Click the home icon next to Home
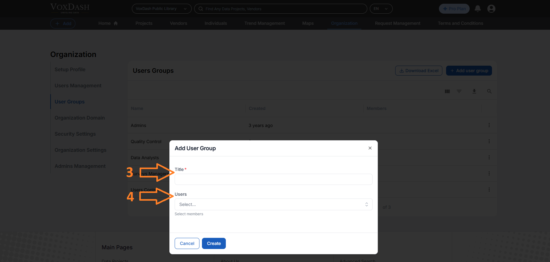Viewport: 550px width, 262px height. click(116, 23)
